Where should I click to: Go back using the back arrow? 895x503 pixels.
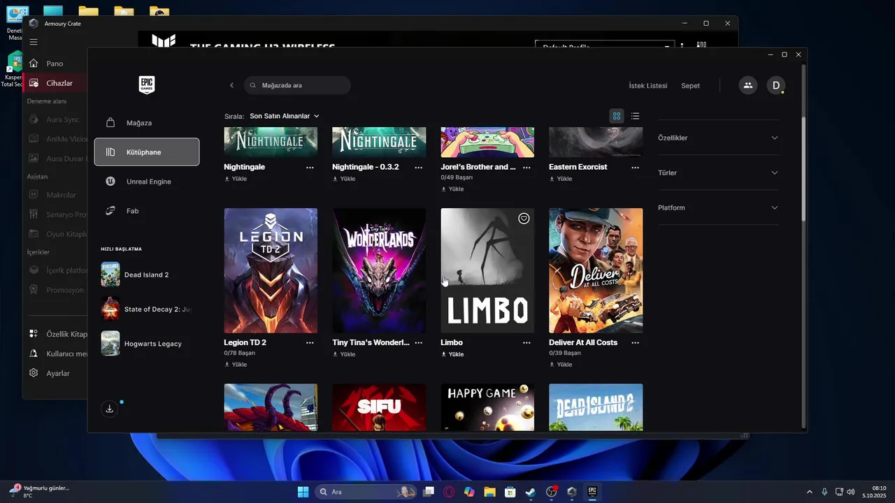tap(231, 85)
